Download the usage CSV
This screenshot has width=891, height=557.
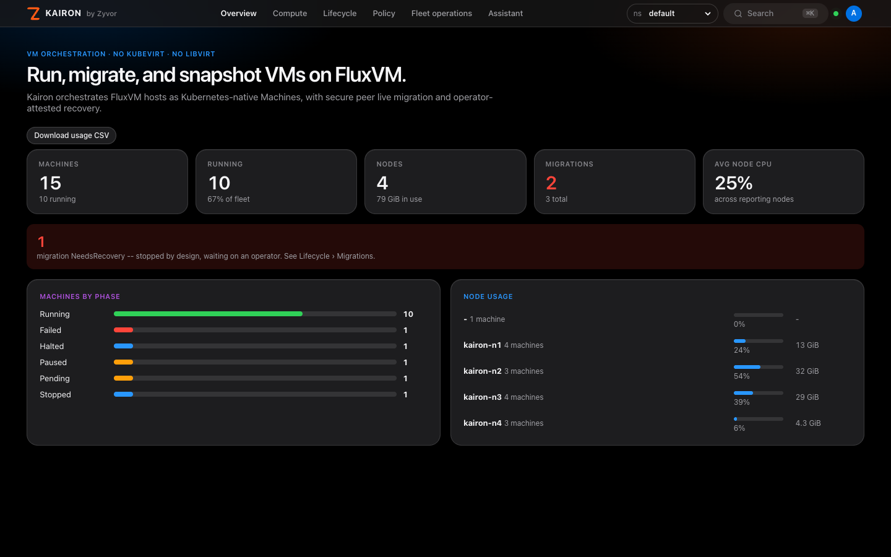[x=72, y=136]
